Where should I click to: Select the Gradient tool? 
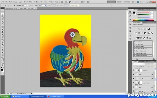pyautogui.click(x=3, y=39)
